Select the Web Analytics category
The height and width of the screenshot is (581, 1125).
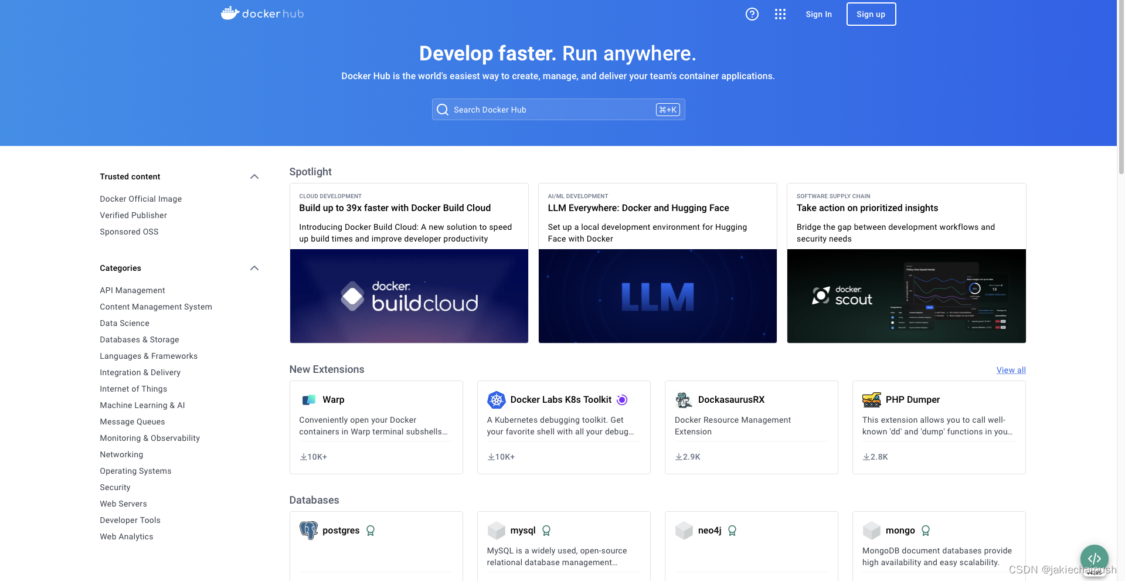pos(127,536)
